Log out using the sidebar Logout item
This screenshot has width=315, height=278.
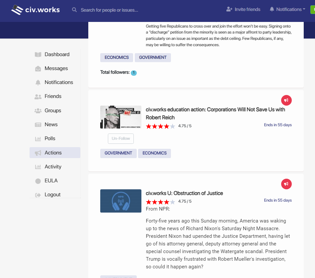[52, 195]
